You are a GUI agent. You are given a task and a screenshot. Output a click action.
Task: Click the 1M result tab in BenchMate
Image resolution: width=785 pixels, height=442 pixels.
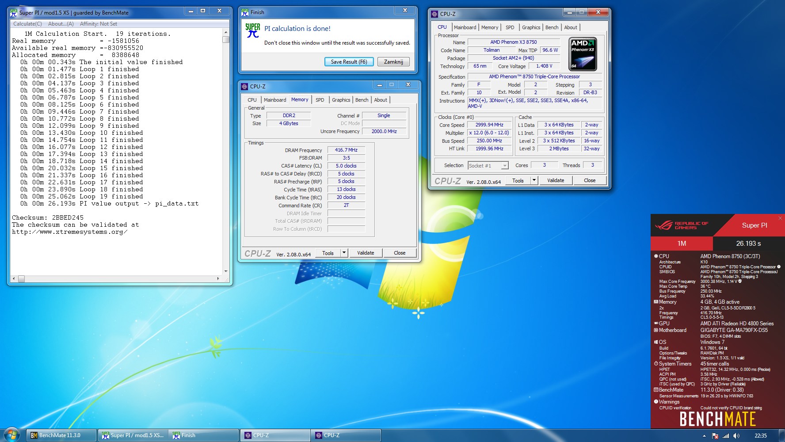pyautogui.click(x=682, y=244)
